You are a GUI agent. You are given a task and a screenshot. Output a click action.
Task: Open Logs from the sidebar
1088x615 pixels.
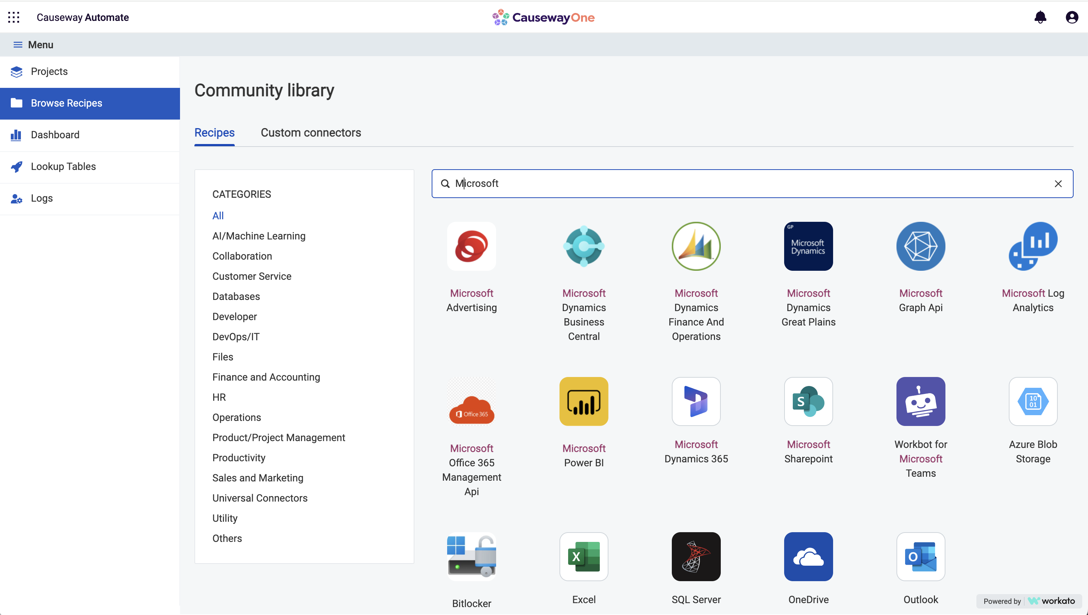pyautogui.click(x=90, y=198)
